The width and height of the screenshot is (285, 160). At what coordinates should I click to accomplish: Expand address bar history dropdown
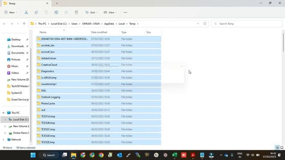(x=198, y=24)
